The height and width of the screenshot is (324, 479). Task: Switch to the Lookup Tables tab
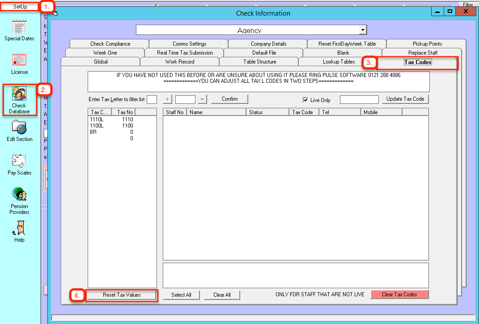pyautogui.click(x=339, y=62)
